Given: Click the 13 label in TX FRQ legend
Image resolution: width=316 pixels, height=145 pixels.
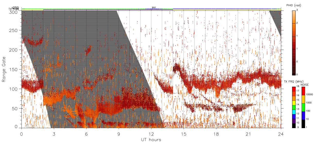Looking at the screenshot, I should point(298,109).
